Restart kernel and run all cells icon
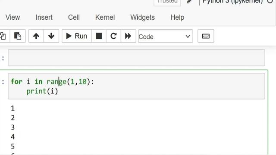The width and height of the screenshot is (276, 155). click(x=129, y=36)
